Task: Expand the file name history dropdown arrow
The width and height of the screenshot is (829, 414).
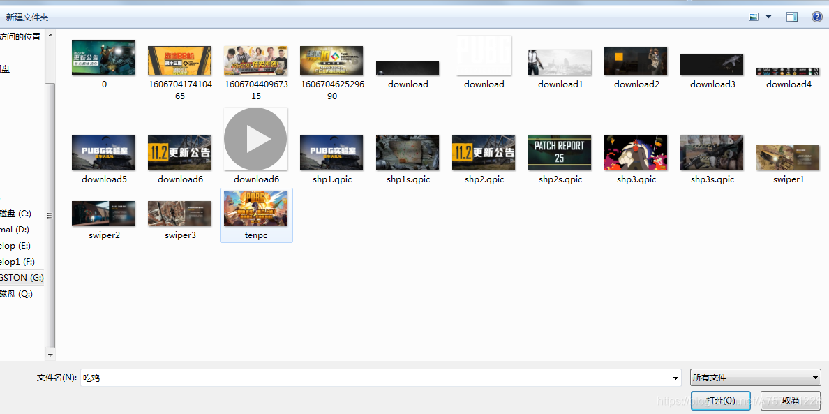Action: [x=675, y=378]
